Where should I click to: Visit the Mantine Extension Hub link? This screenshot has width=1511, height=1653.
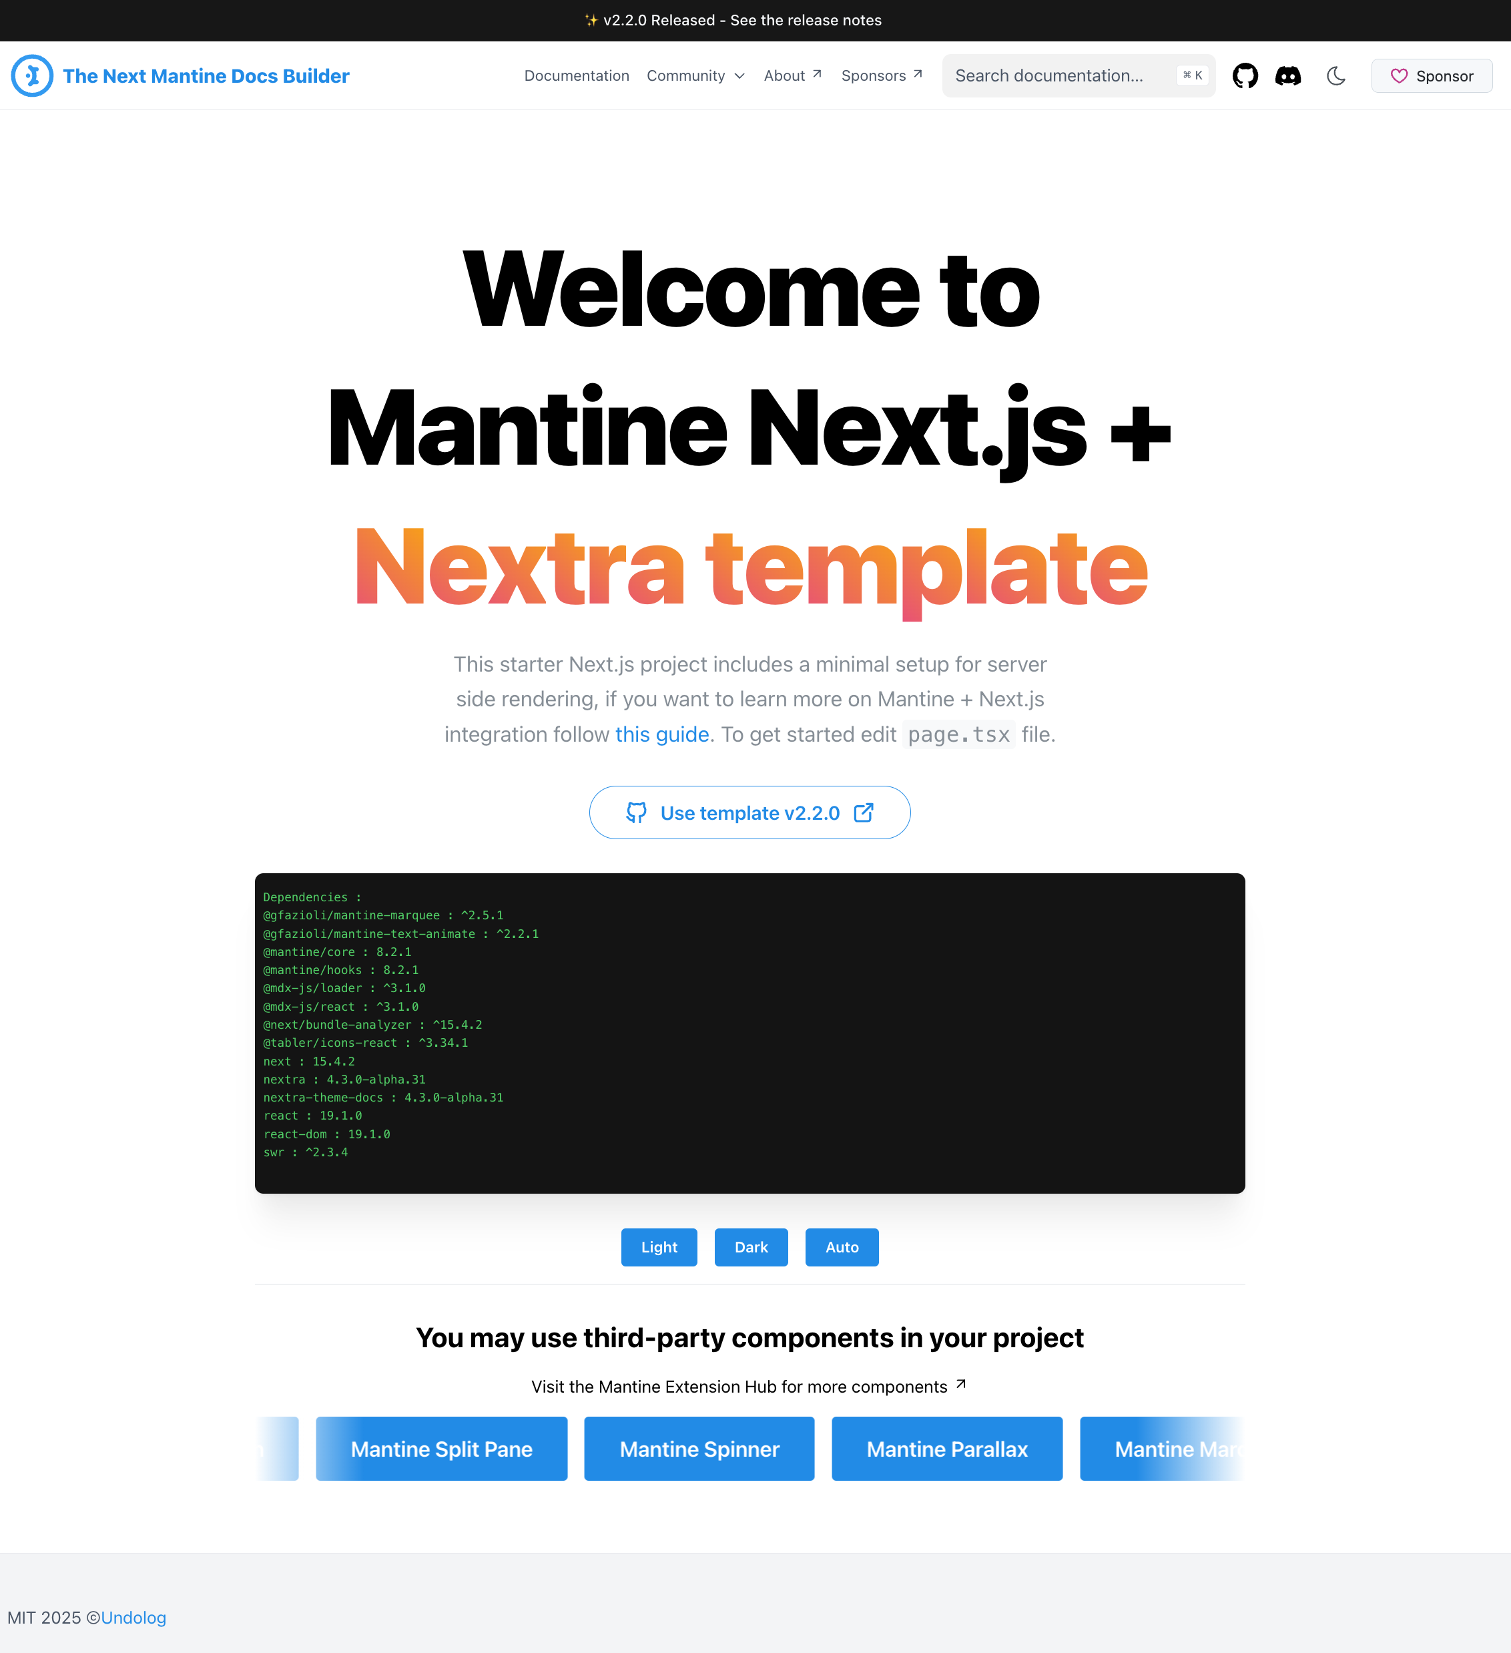[x=749, y=1387]
